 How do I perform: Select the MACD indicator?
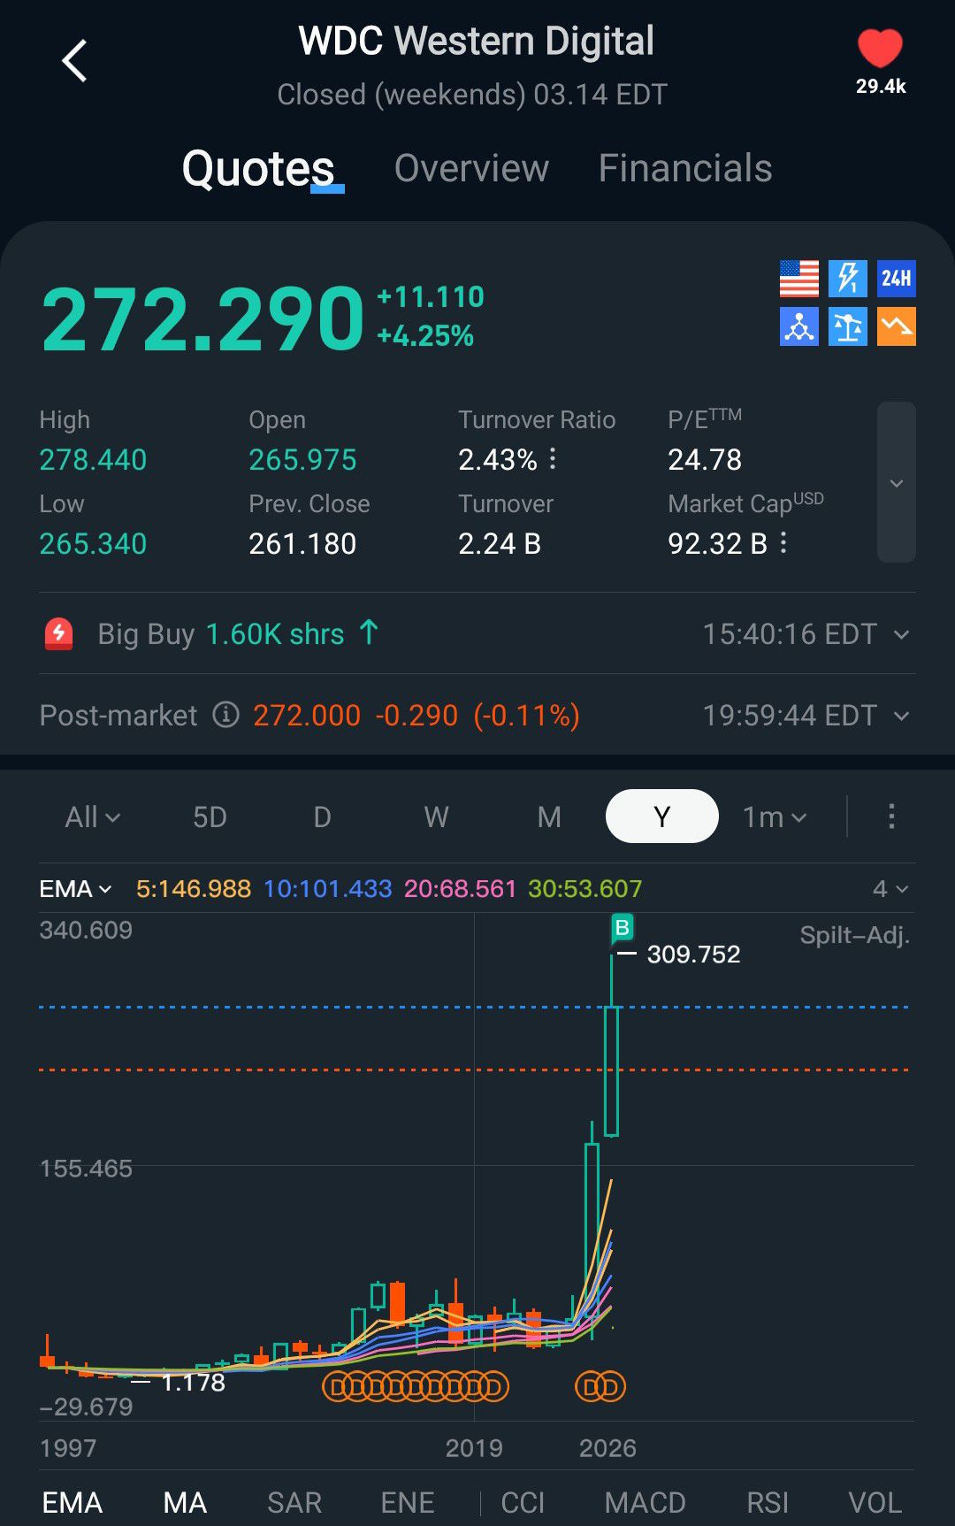point(645,1502)
